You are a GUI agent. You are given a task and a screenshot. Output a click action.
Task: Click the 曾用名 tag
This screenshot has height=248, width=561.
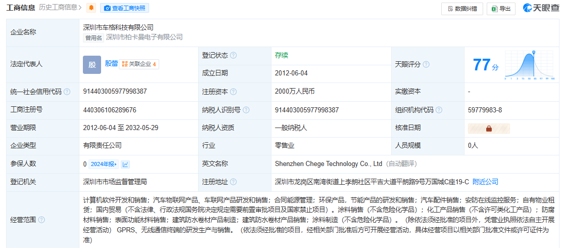(x=93, y=37)
